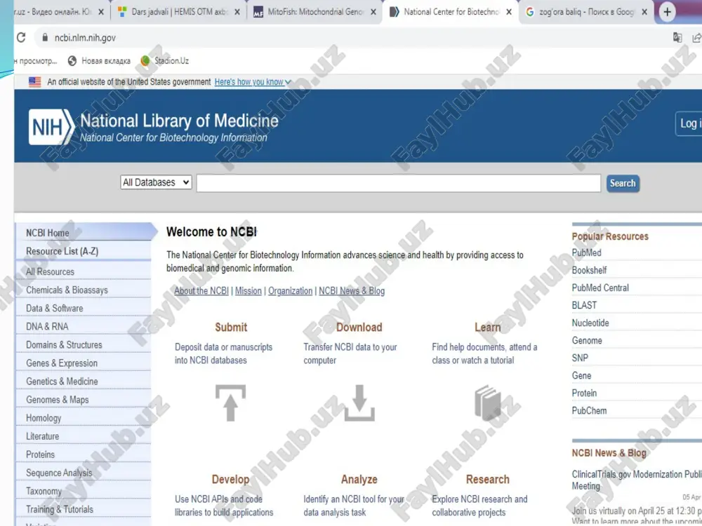Open Nucleotide in Popular Resources
The width and height of the screenshot is (702, 526).
point(590,323)
